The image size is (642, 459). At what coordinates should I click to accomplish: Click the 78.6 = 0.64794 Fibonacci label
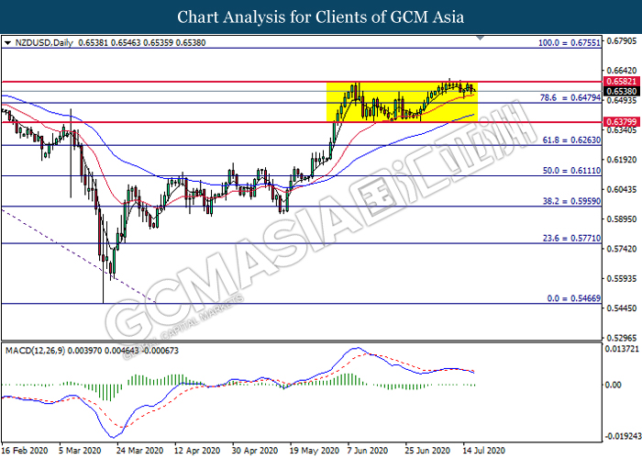(x=570, y=97)
